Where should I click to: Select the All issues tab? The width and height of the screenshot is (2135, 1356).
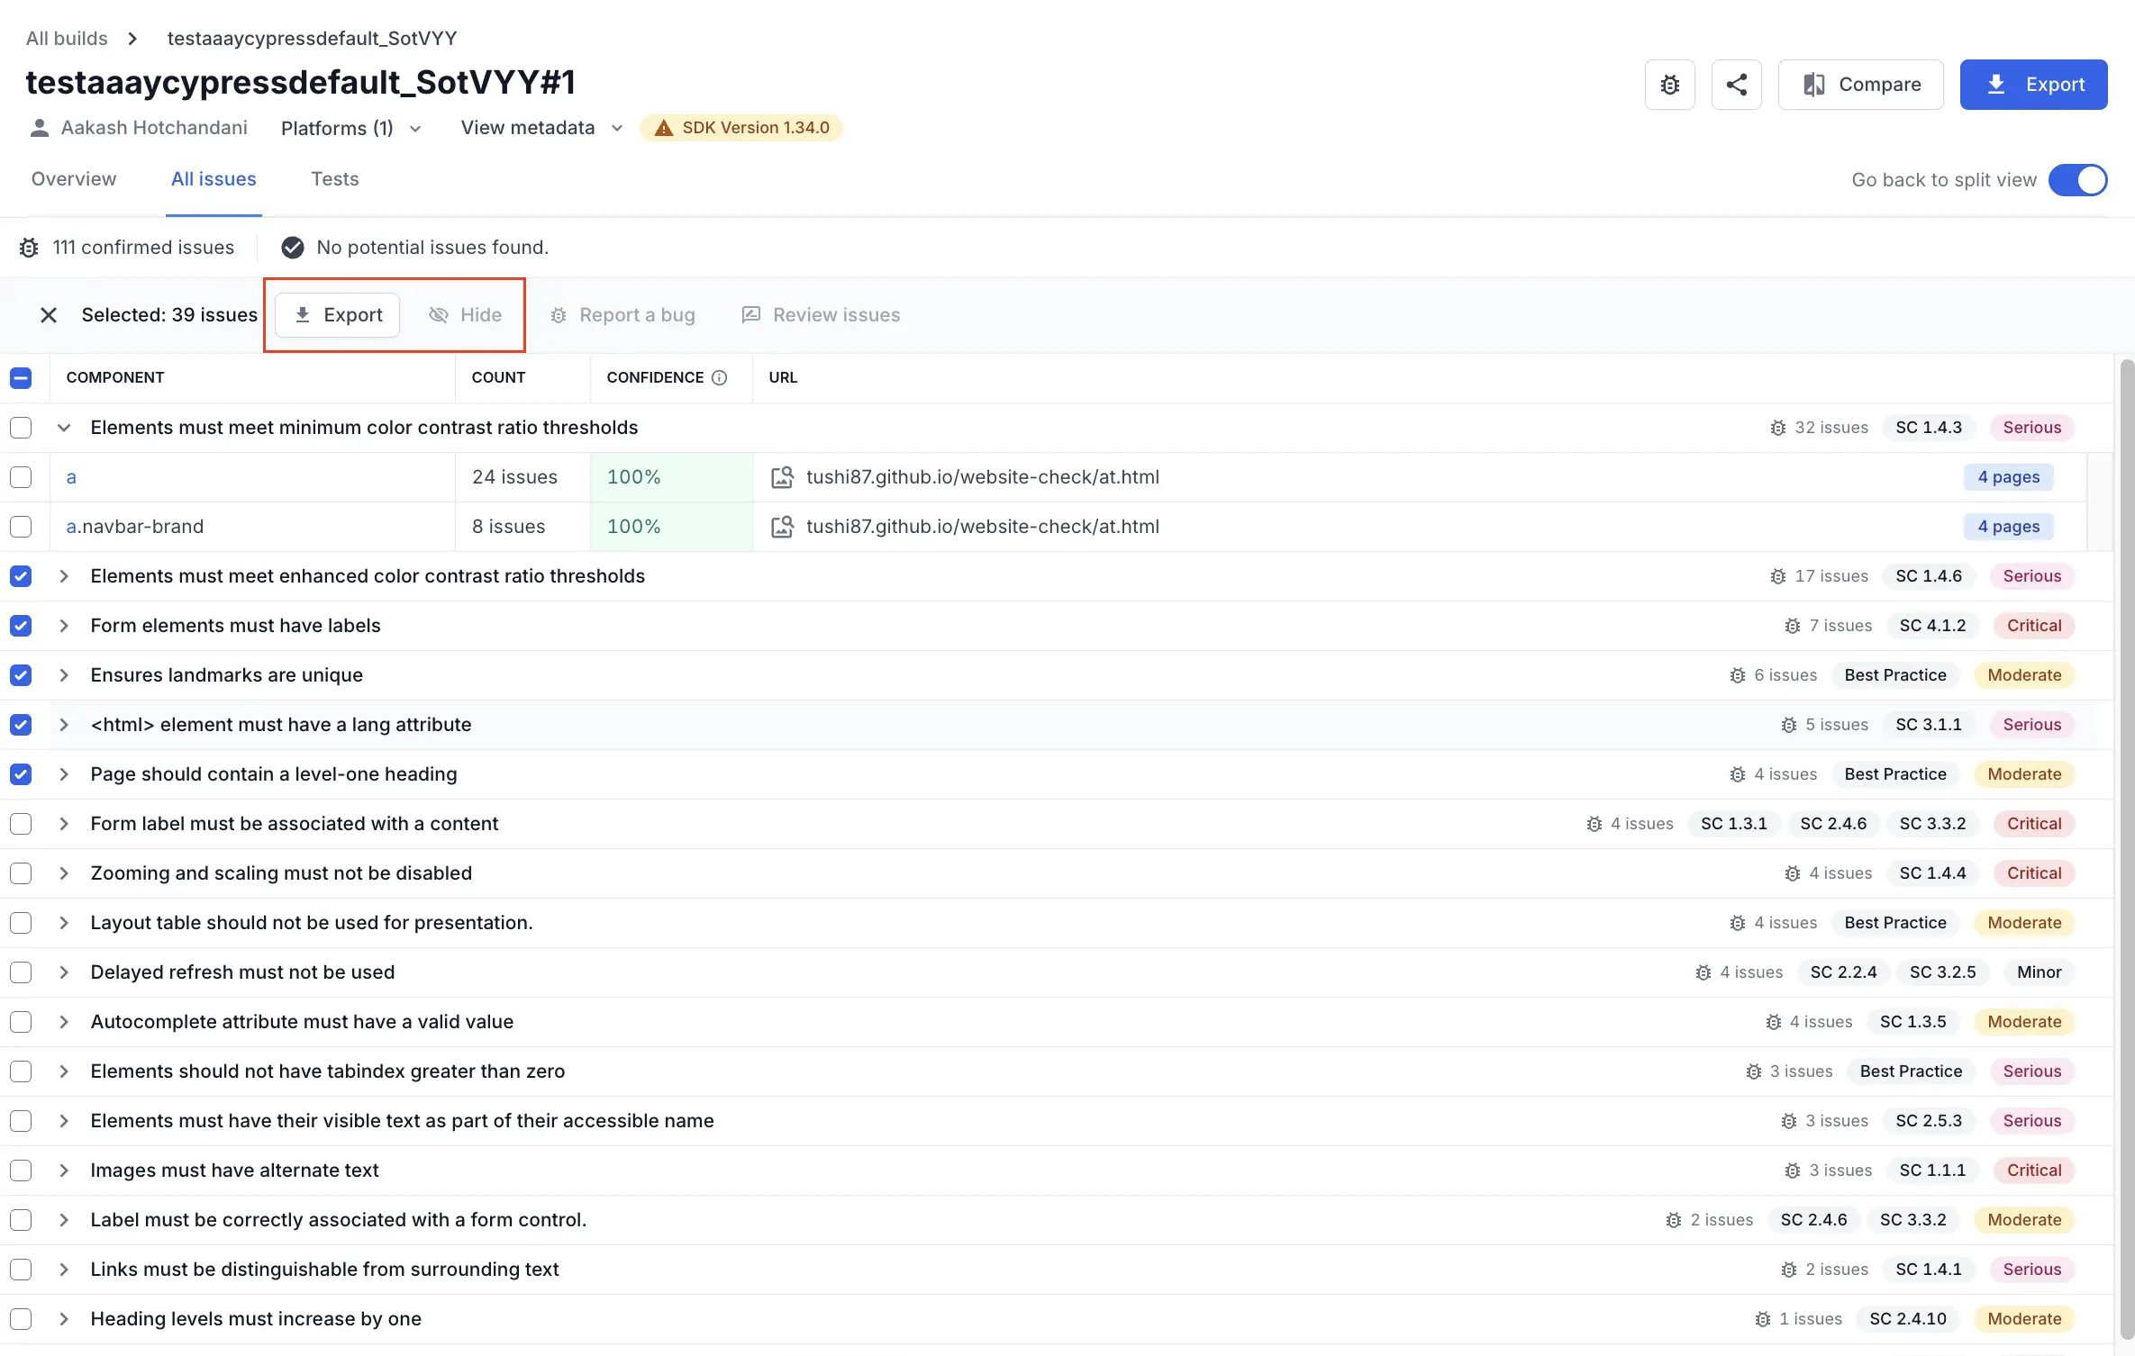[213, 179]
